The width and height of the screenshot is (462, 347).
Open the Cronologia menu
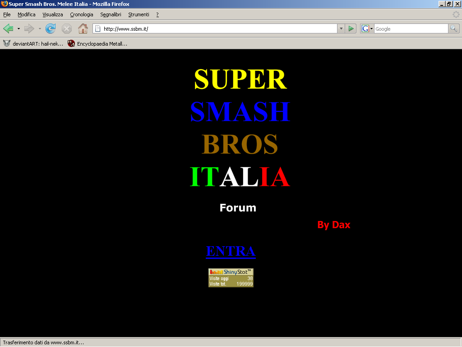point(82,14)
